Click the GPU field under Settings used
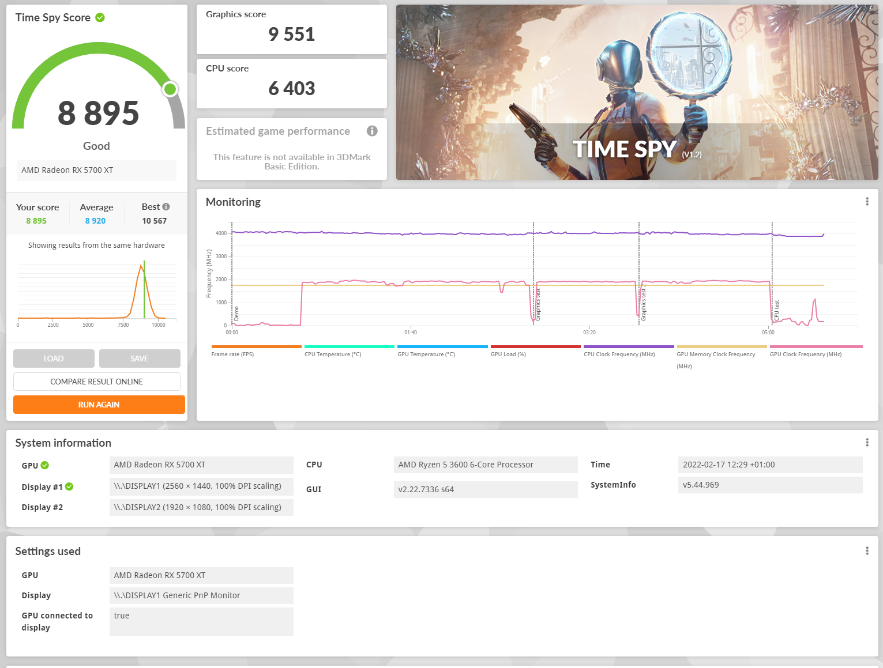Screen dimensions: 883x668 (201, 575)
